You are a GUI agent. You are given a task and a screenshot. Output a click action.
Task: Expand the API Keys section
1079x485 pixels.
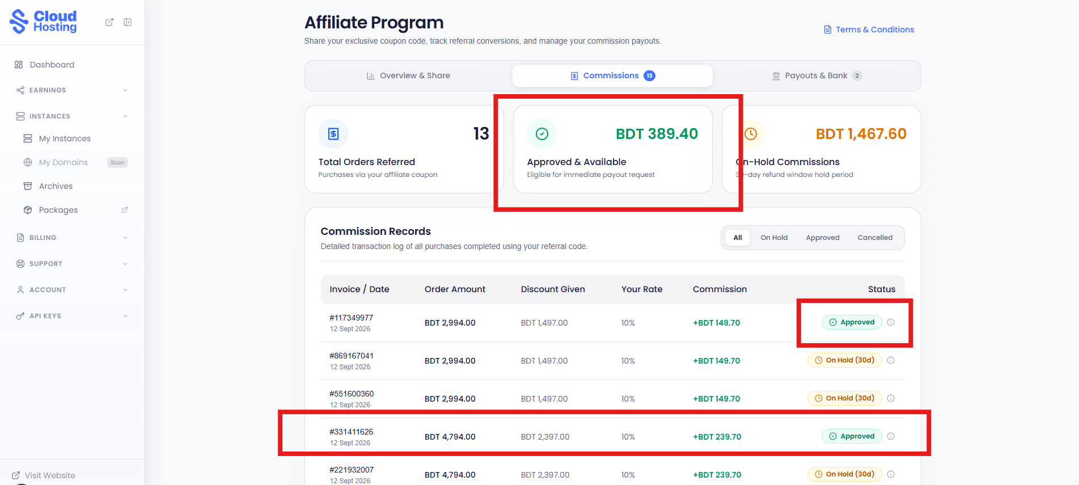(72, 316)
